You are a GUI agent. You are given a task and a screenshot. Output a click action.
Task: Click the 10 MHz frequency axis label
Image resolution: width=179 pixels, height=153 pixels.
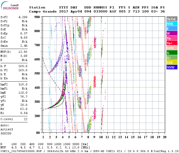tap(101, 137)
